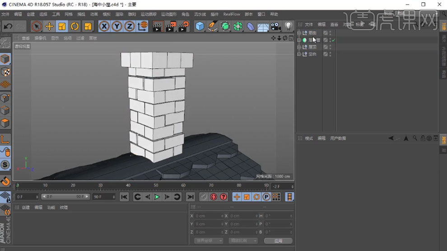
Task: Expand the 屋顶 object tree node
Action: coord(299,47)
